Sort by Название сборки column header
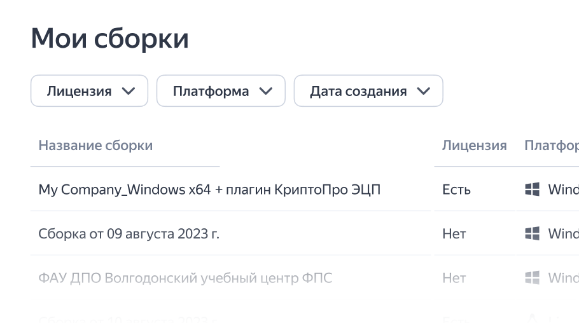This screenshot has width=579, height=323. 95,146
